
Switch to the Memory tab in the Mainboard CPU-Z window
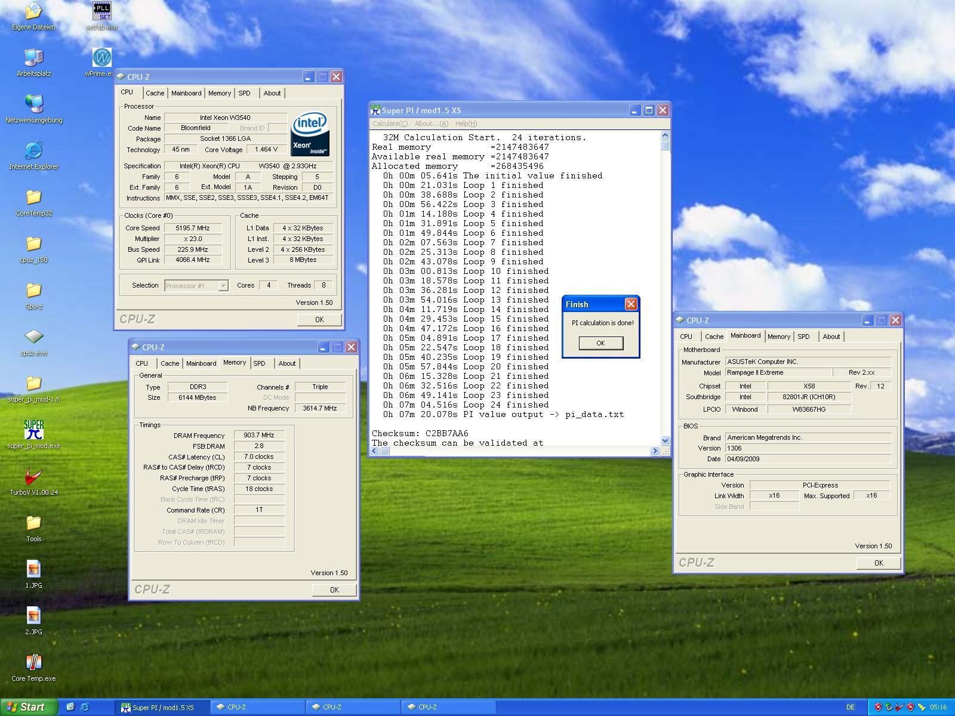click(779, 337)
